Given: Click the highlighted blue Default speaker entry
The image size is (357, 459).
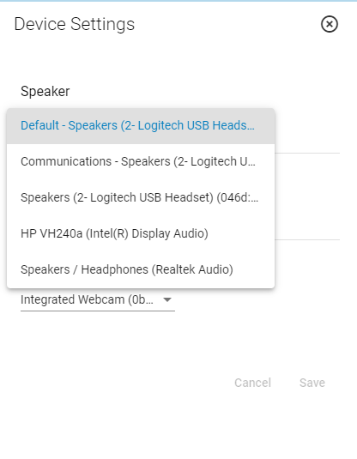Looking at the screenshot, I should point(137,125).
